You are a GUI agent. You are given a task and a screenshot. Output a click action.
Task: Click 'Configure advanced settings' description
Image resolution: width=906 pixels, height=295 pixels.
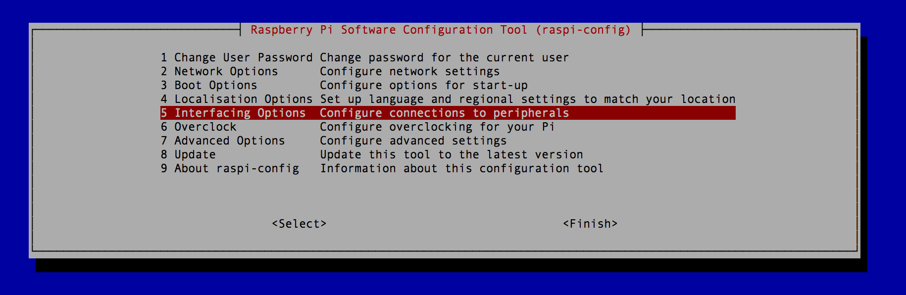point(413,141)
